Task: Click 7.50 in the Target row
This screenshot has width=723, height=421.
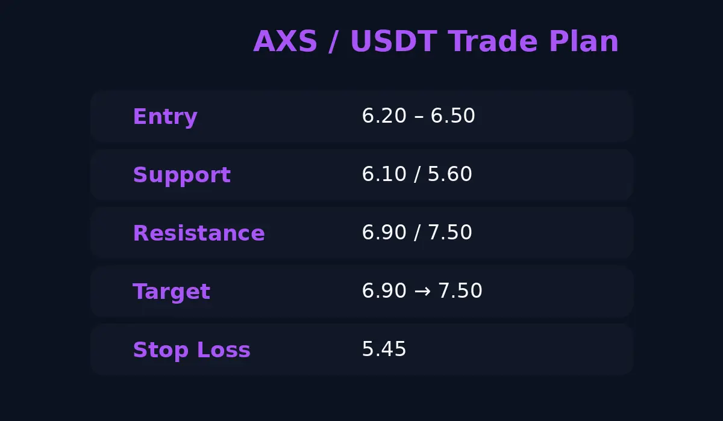Action: pyautogui.click(x=460, y=291)
